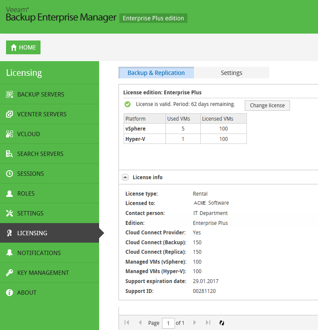Select the vSphere table row label
318x330 pixels.
(x=135, y=128)
